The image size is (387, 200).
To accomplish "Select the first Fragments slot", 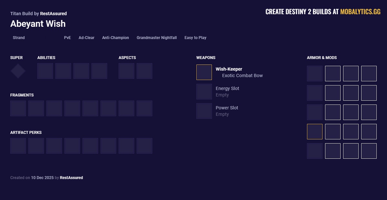I will (18, 108).
